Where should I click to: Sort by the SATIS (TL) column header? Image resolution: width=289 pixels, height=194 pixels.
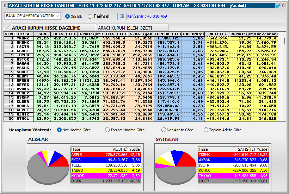tap(114, 34)
